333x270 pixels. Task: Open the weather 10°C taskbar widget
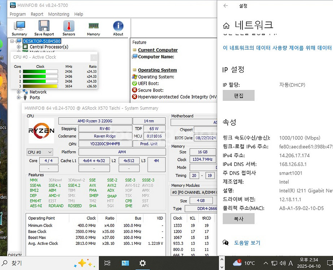pyautogui.click(x=244, y=263)
